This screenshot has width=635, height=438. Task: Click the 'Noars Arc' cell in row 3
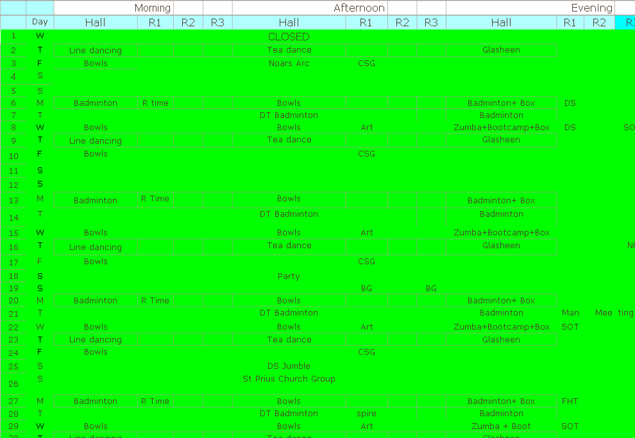click(289, 63)
